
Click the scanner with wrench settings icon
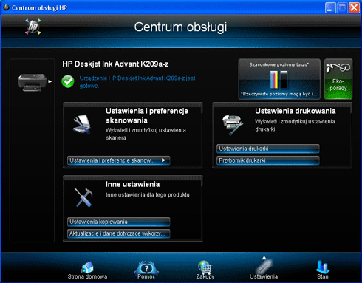82,124
